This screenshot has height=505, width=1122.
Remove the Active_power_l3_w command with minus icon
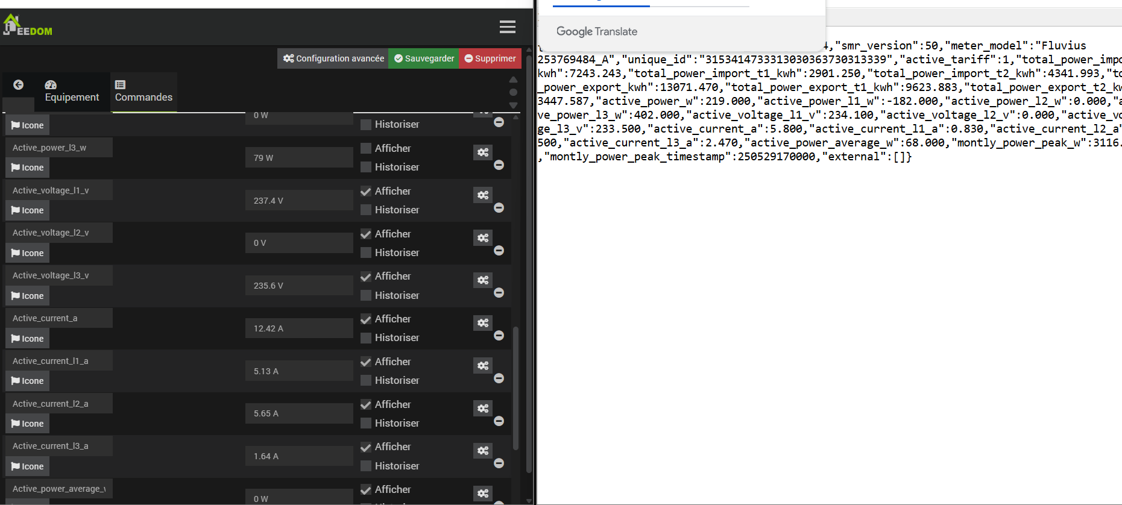click(x=499, y=165)
